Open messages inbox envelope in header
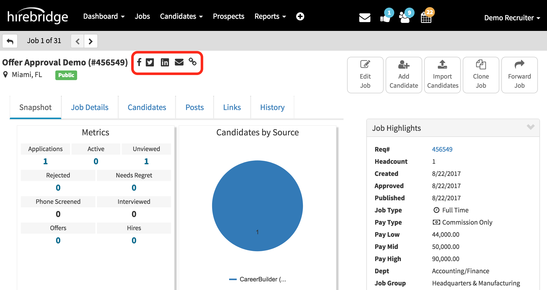The image size is (547, 290). [x=365, y=18]
